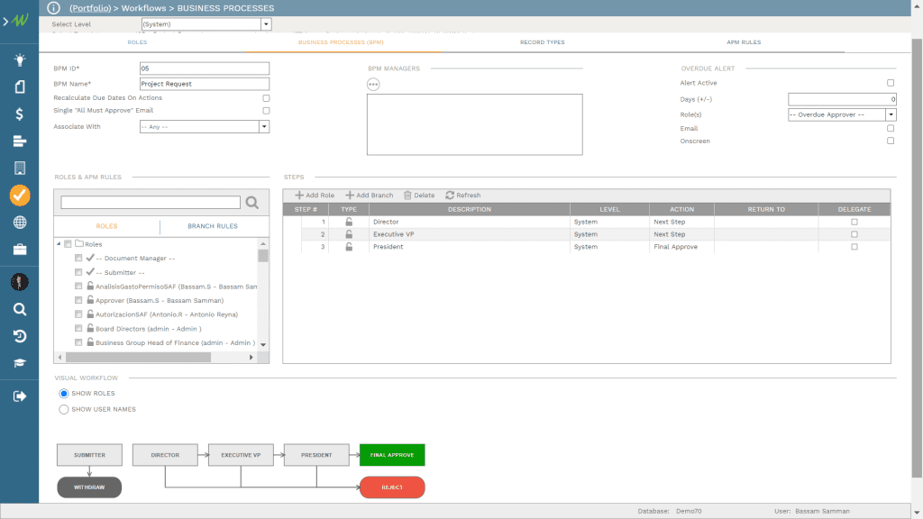Select the Branch Rules sub-tab
Image resolution: width=923 pixels, height=519 pixels.
tap(213, 226)
